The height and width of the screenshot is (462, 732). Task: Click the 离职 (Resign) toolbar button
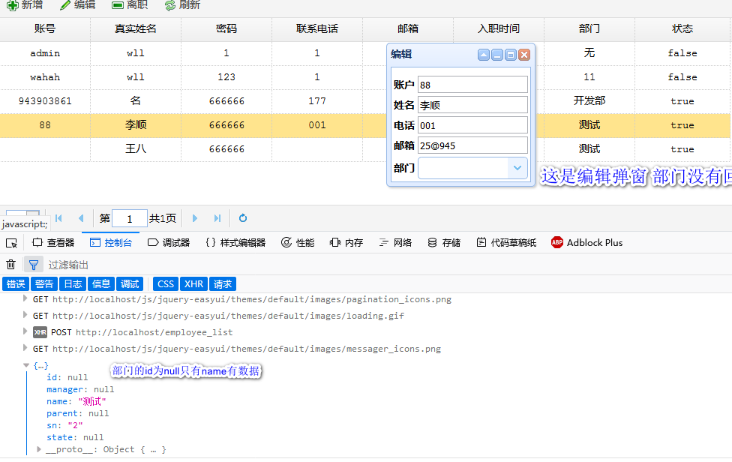click(x=129, y=5)
